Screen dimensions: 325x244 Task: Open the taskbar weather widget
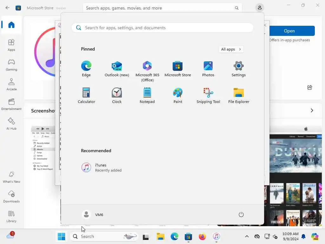pos(10,236)
